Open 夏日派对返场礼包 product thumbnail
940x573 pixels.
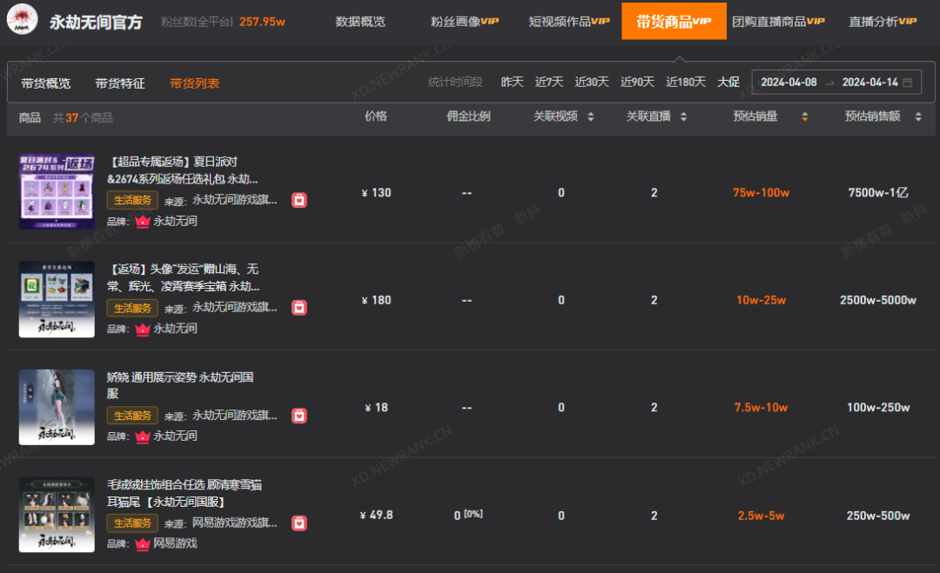[x=57, y=191]
